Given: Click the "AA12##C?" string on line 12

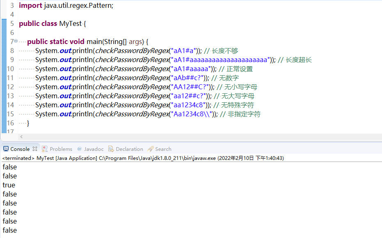Looking at the screenshot, I should pyautogui.click(x=190, y=87).
